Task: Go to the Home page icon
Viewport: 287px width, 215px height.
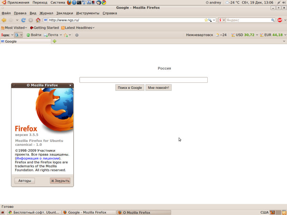Action: coord(38,20)
